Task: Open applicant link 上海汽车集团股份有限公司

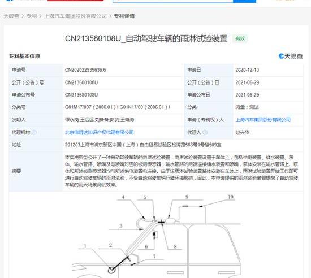Action: [x=263, y=120]
